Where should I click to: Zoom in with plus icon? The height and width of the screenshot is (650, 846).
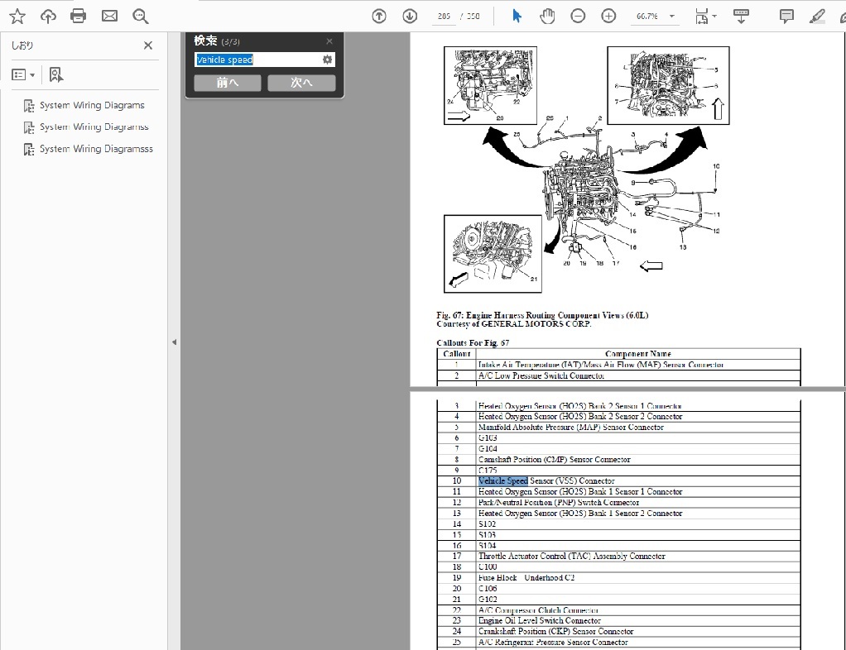point(608,17)
